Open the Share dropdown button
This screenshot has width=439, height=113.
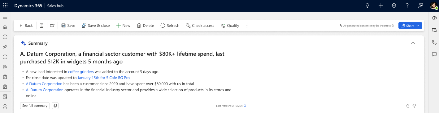(410, 26)
